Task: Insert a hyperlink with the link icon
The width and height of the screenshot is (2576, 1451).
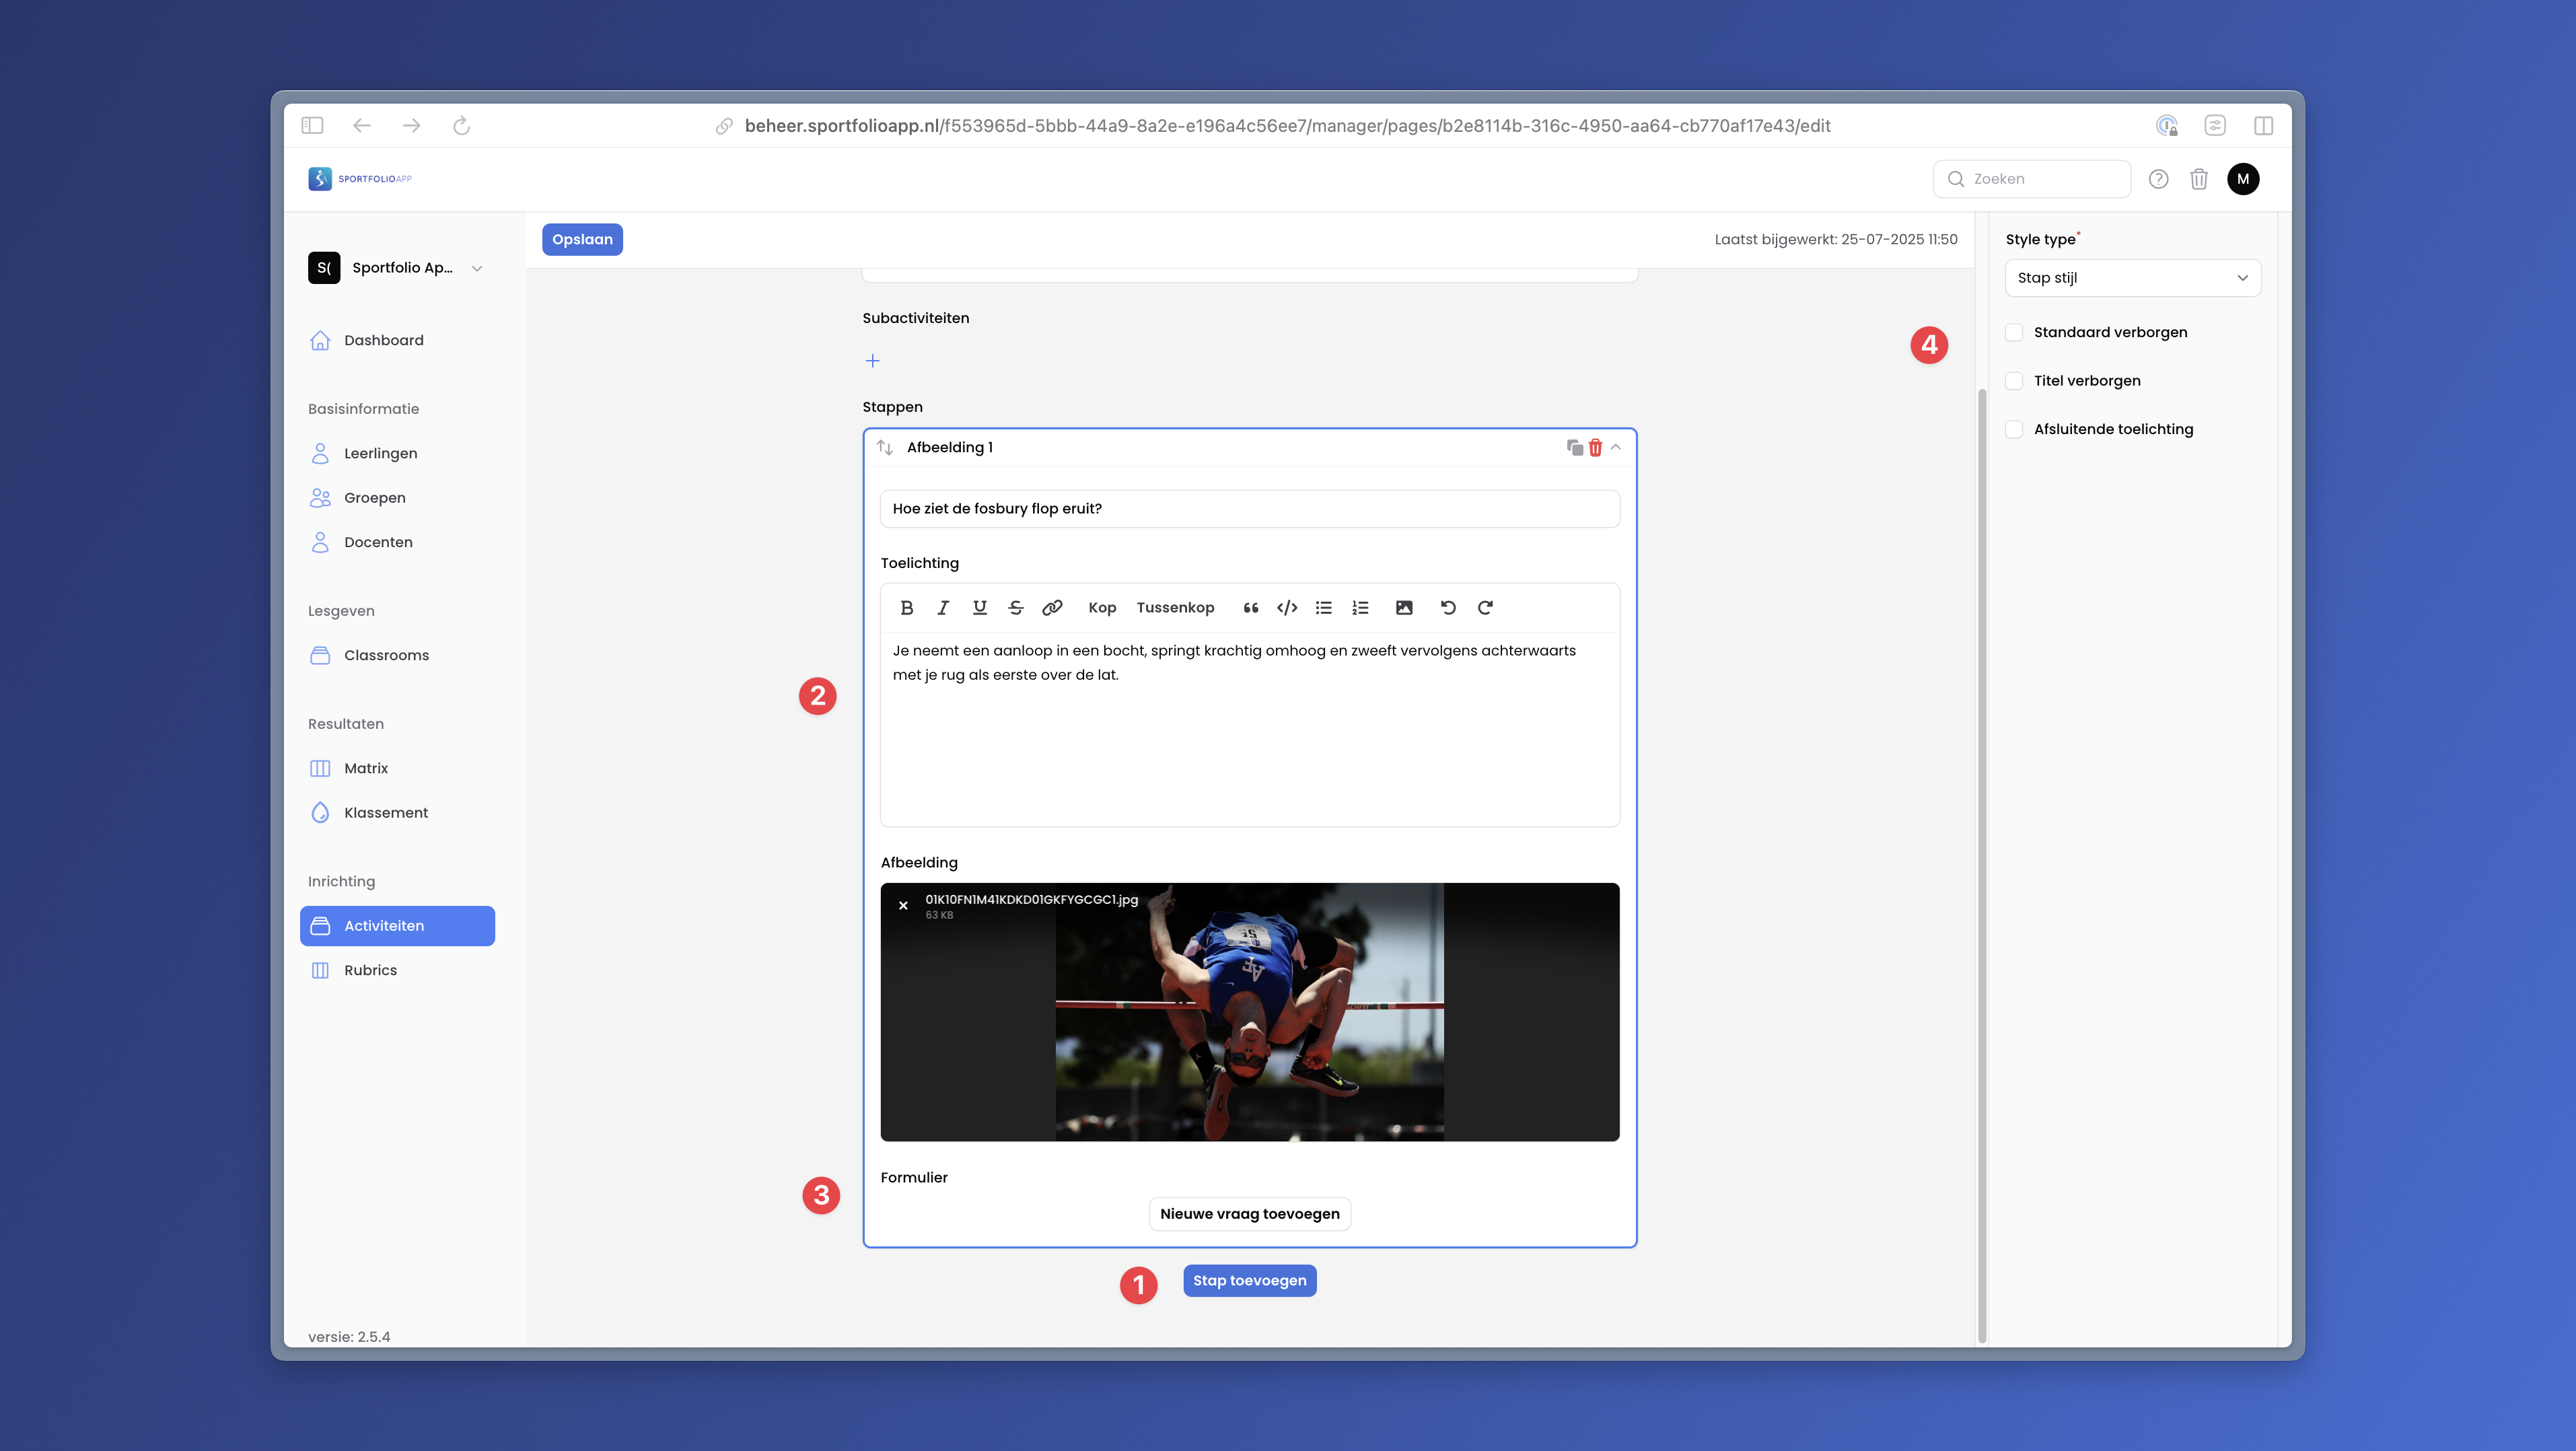Action: [x=1052, y=607]
